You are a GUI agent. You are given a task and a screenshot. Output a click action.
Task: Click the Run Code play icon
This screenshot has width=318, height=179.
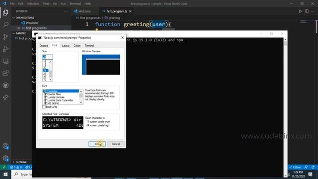[x=300, y=11]
